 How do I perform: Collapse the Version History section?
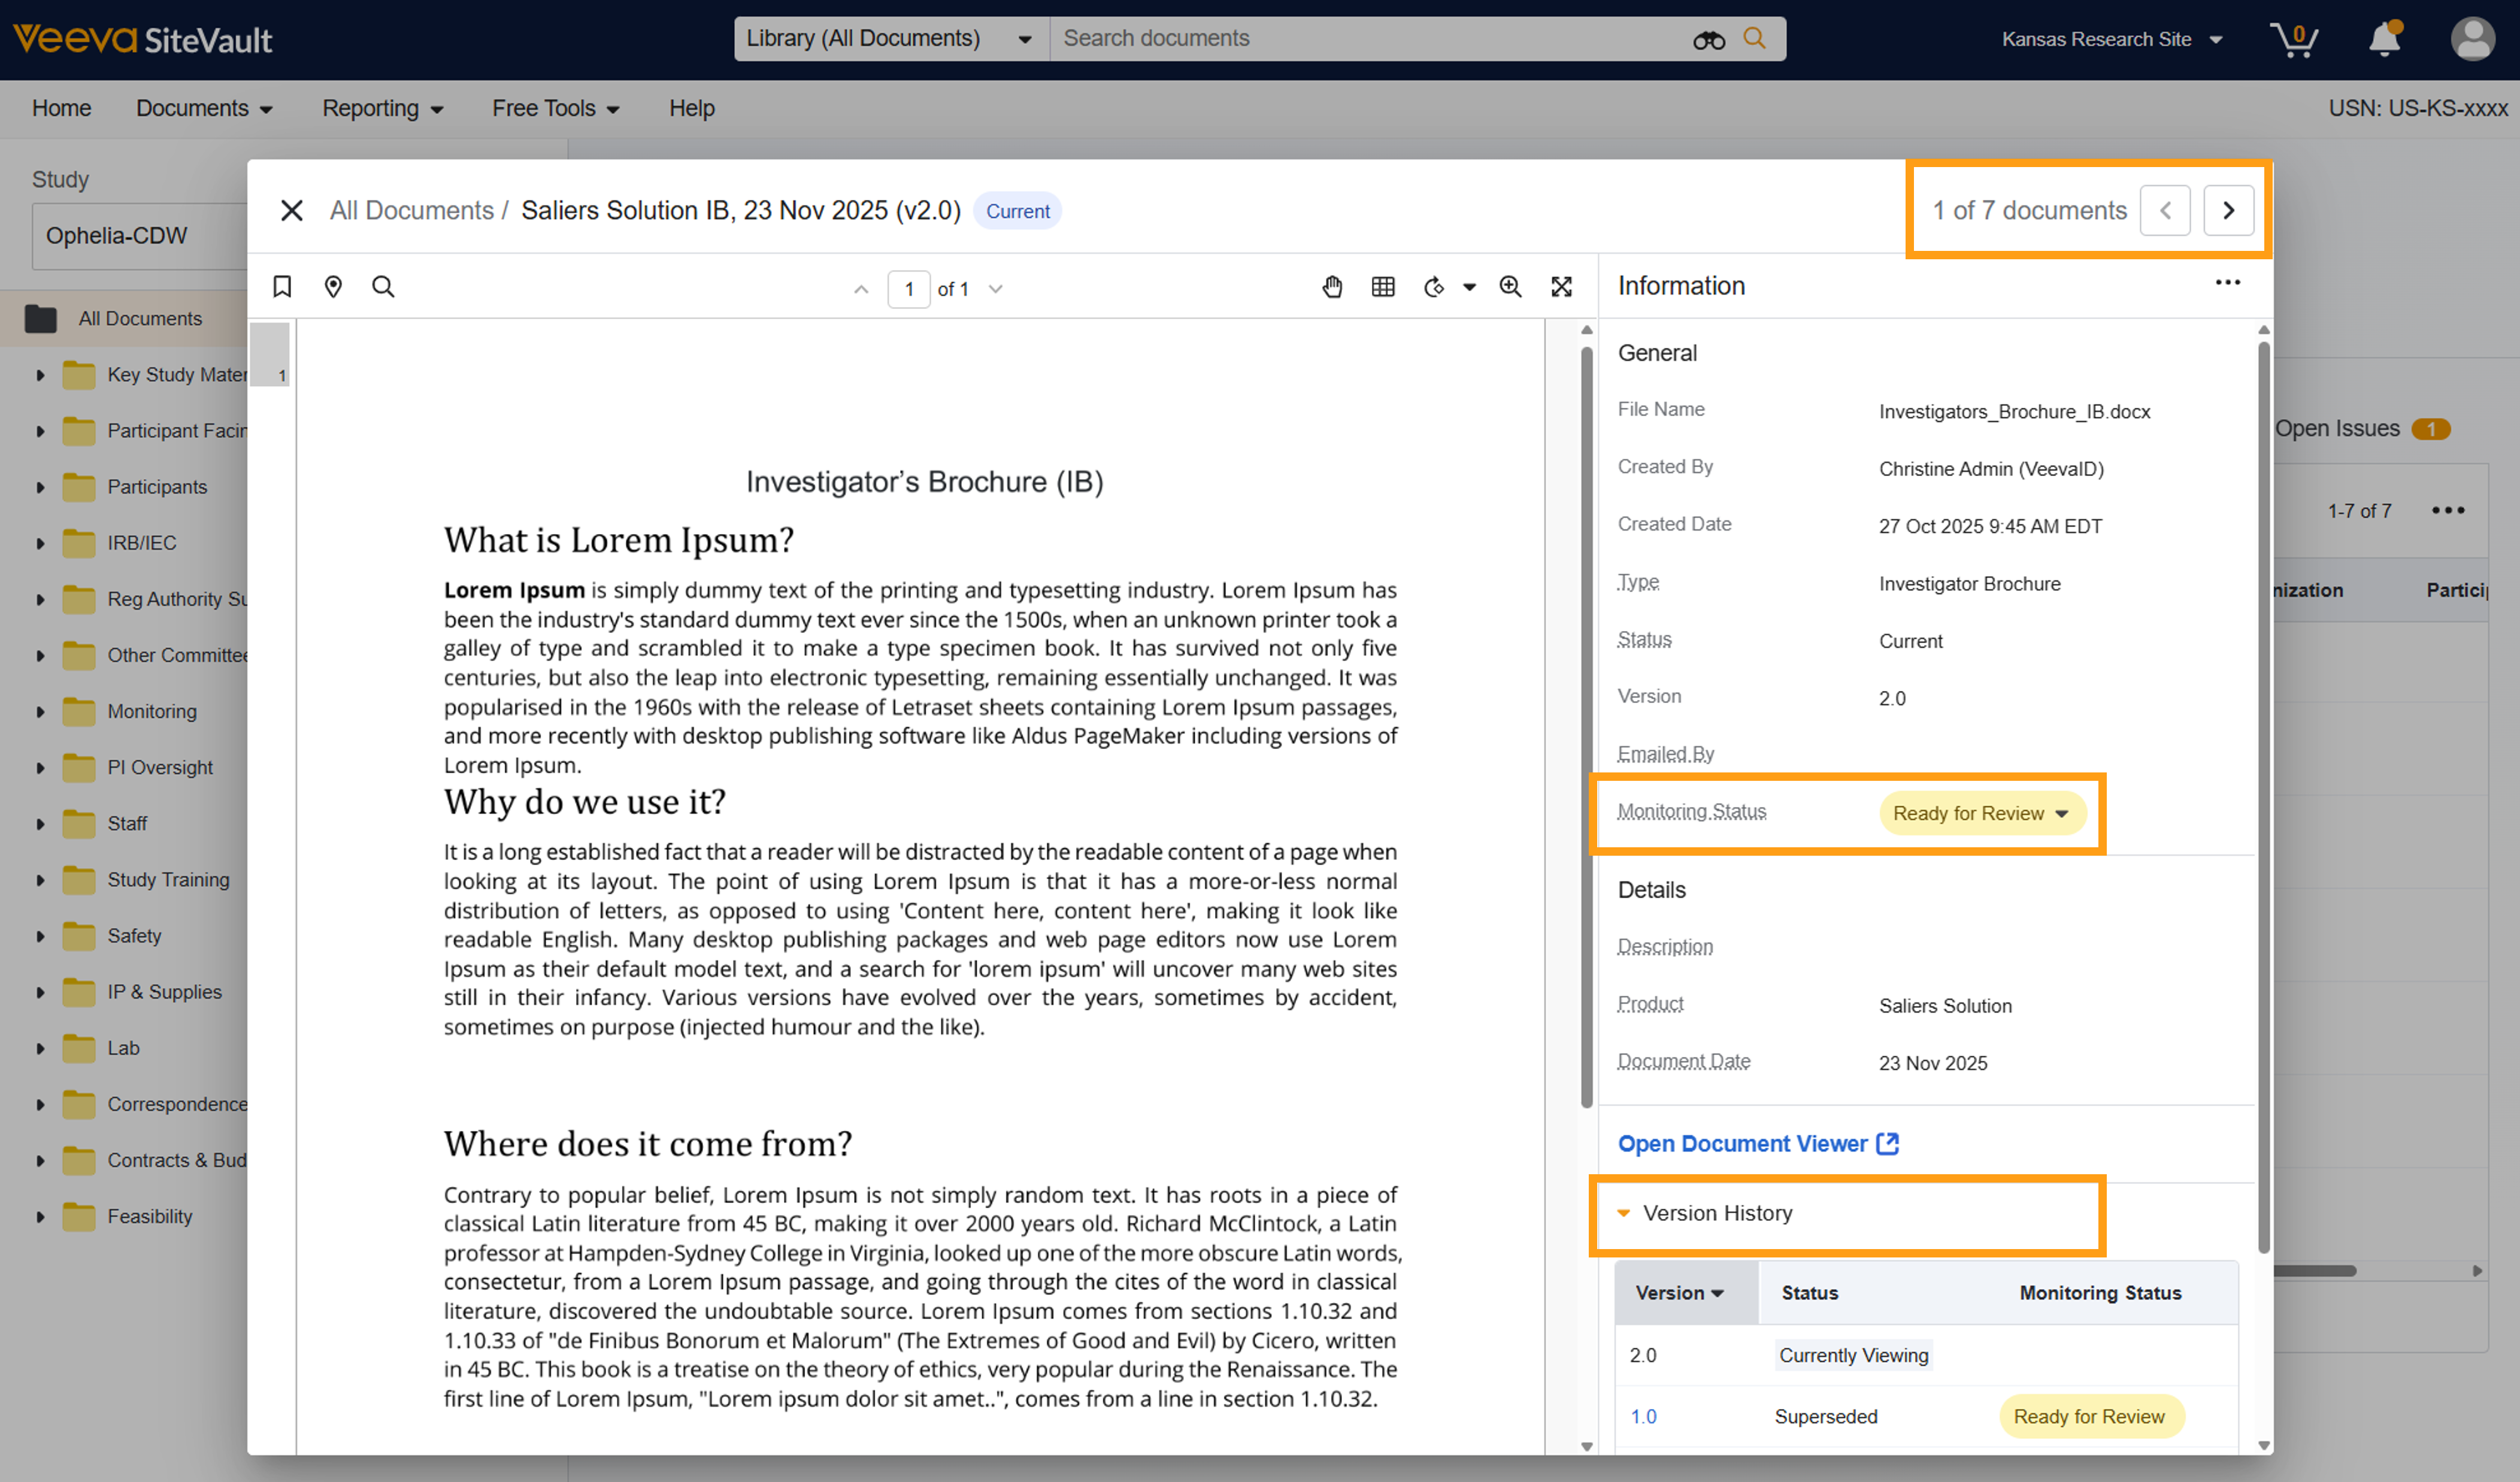(x=1624, y=1213)
